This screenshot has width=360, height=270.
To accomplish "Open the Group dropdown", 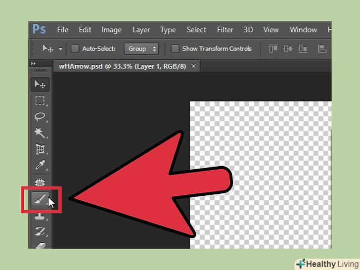I will tap(141, 48).
